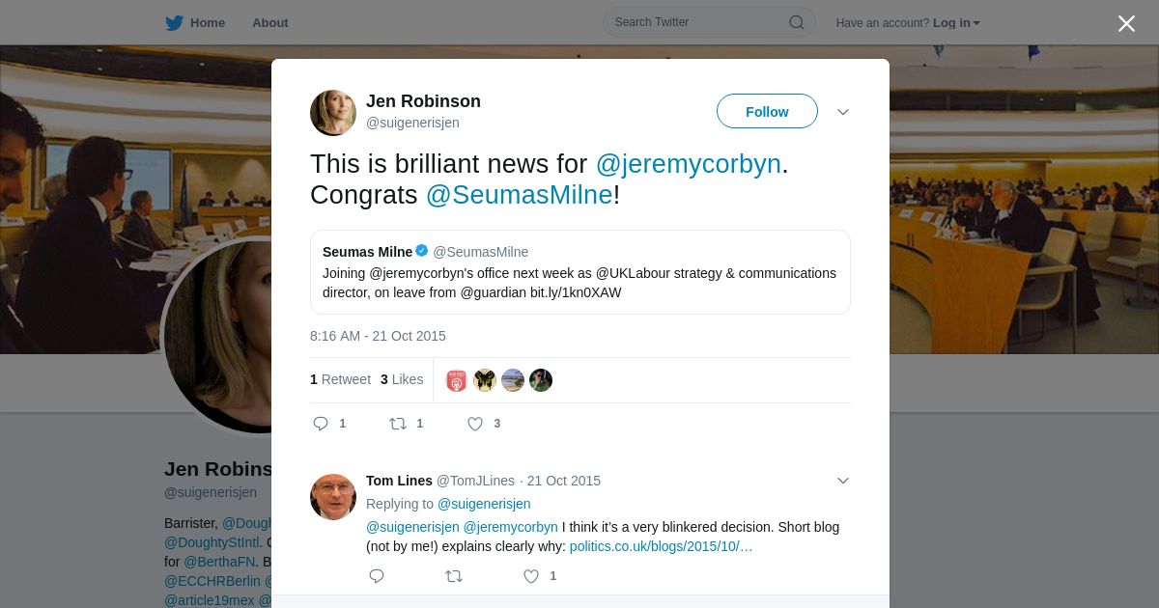Like Jen Robinson's tweet
Viewport: 1159px width, 608px height.
click(x=475, y=424)
